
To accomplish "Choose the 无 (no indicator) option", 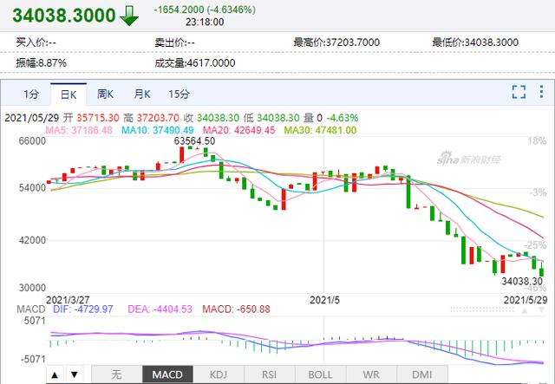I will click(117, 374).
